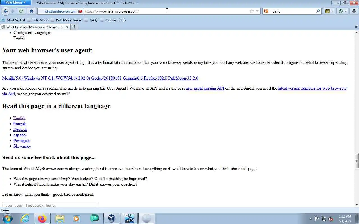This screenshot has height=224, width=359.
Task: Open the whatismybrowser.com site identity badge
Action: point(60,11)
